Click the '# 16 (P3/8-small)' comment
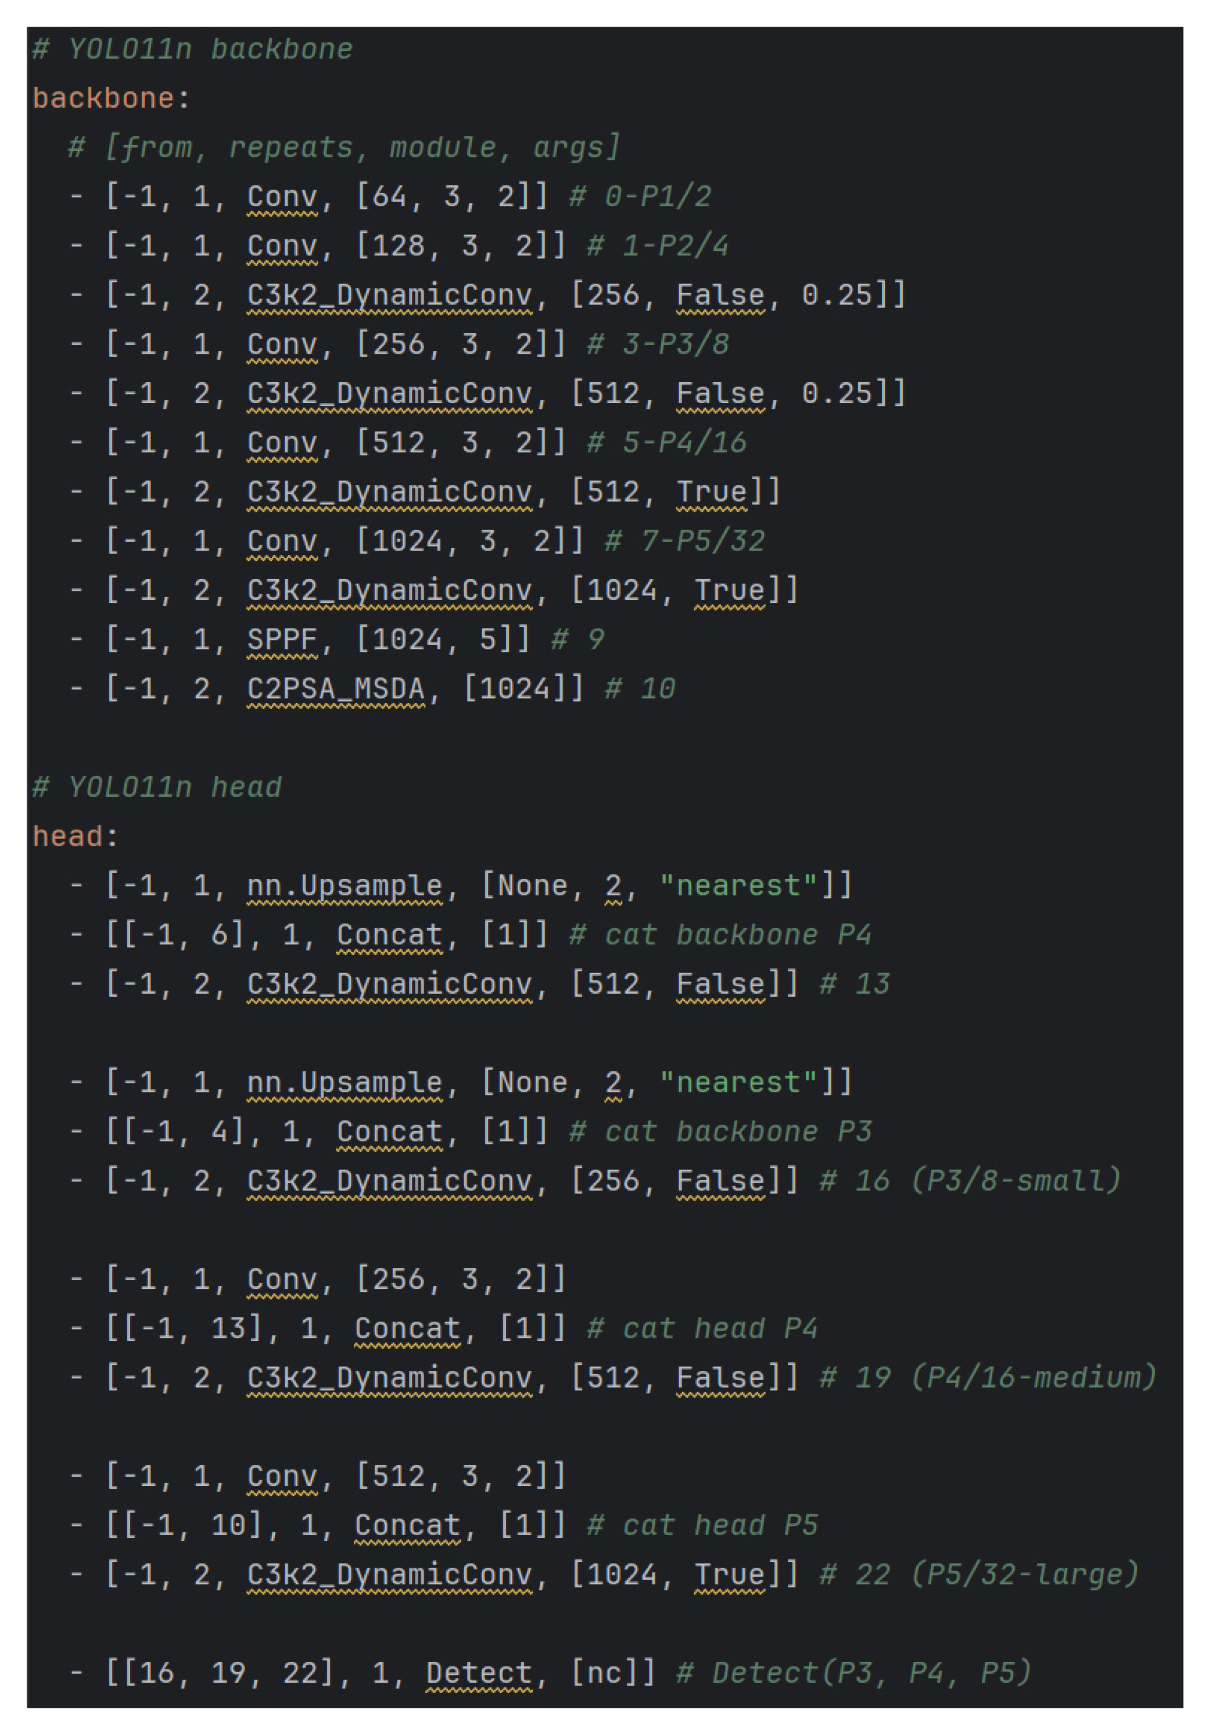The height and width of the screenshot is (1735, 1209). point(970,1180)
